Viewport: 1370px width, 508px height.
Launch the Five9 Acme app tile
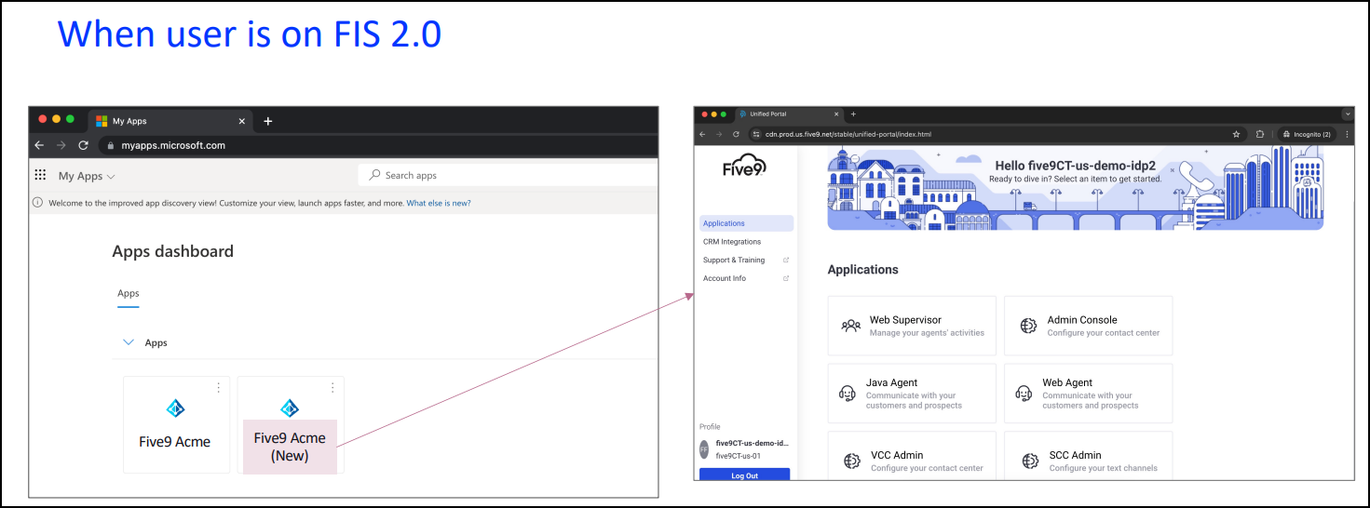point(176,424)
